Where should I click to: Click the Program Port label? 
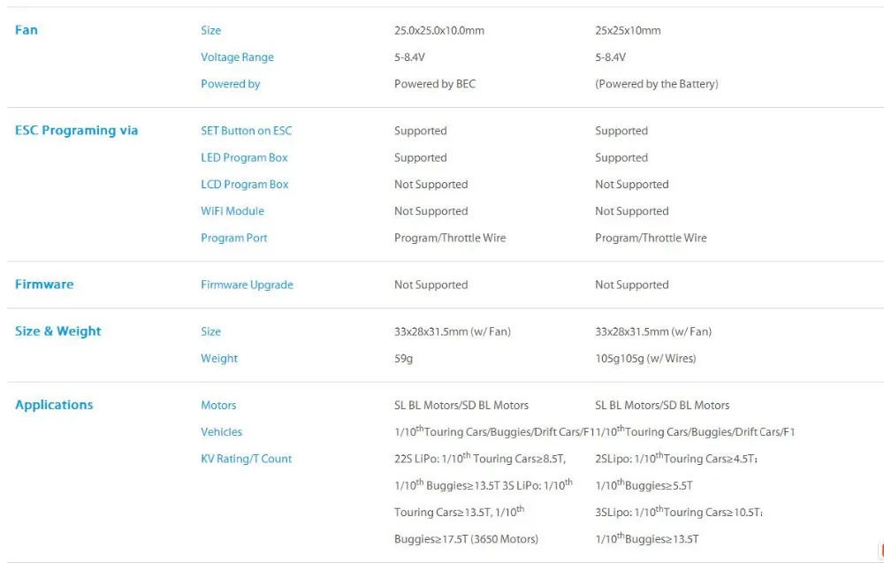click(233, 238)
